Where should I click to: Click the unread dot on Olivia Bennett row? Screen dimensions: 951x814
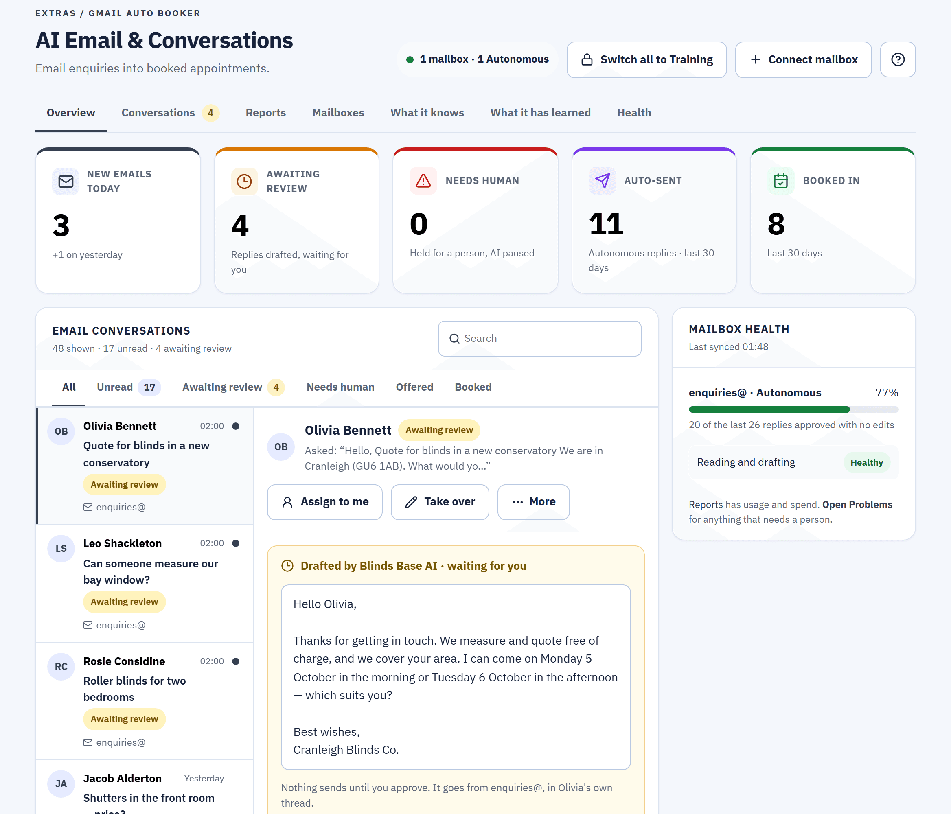pos(236,426)
